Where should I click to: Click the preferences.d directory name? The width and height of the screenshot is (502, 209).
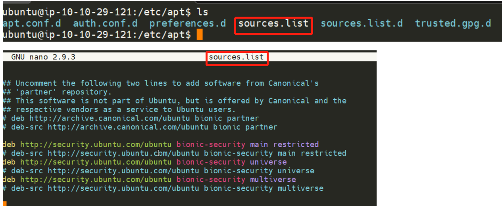tap(187, 23)
